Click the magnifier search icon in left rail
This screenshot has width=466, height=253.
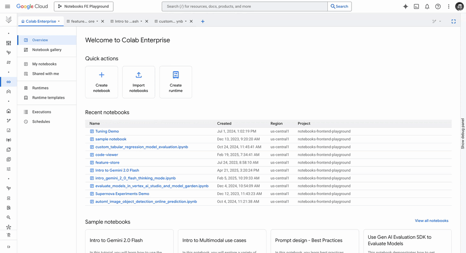point(9,217)
